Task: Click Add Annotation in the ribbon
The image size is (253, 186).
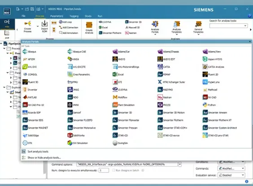Action: coord(69,33)
